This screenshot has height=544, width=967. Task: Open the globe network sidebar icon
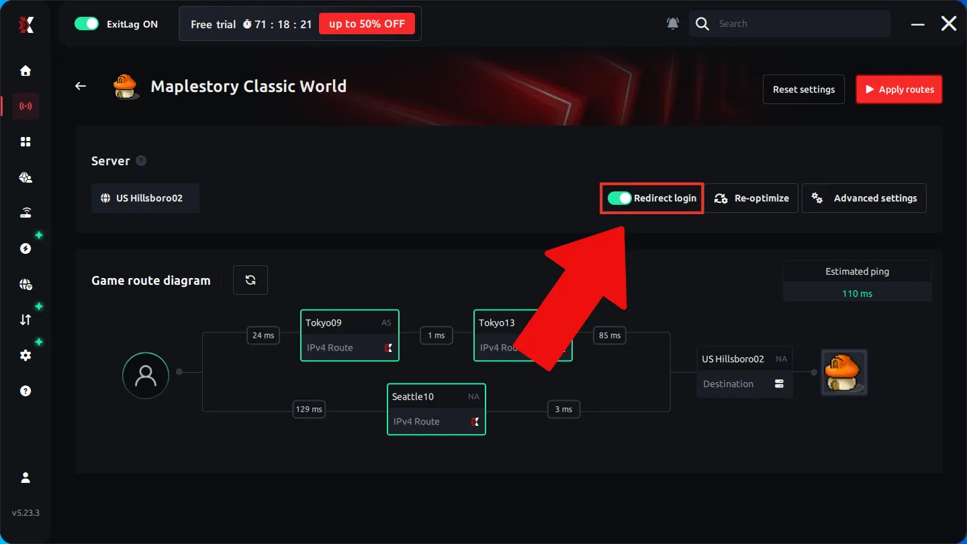(26, 284)
